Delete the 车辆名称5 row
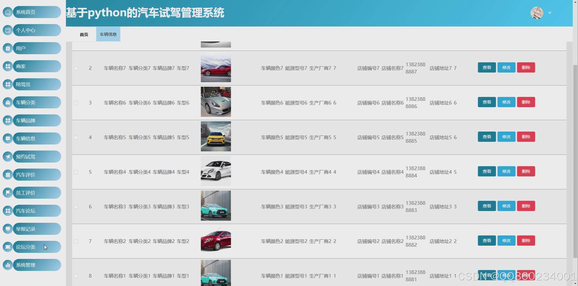The height and width of the screenshot is (286, 578). [x=526, y=137]
